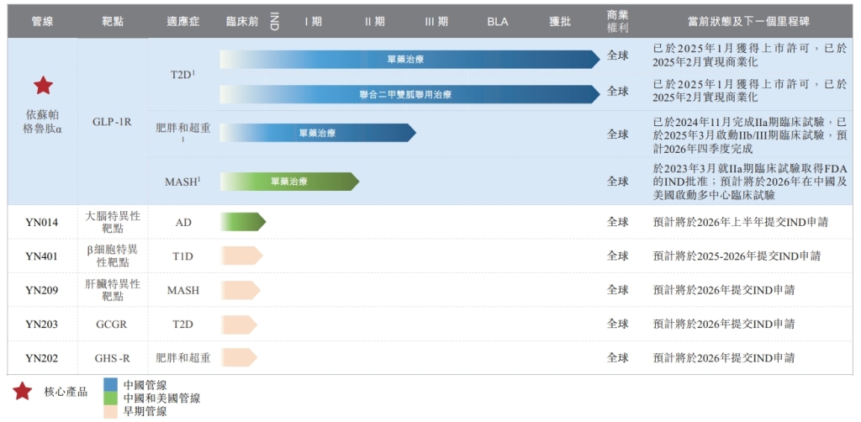Click the YN401 peach preclinical arrow
This screenshot has width=861, height=422.
[x=241, y=256]
